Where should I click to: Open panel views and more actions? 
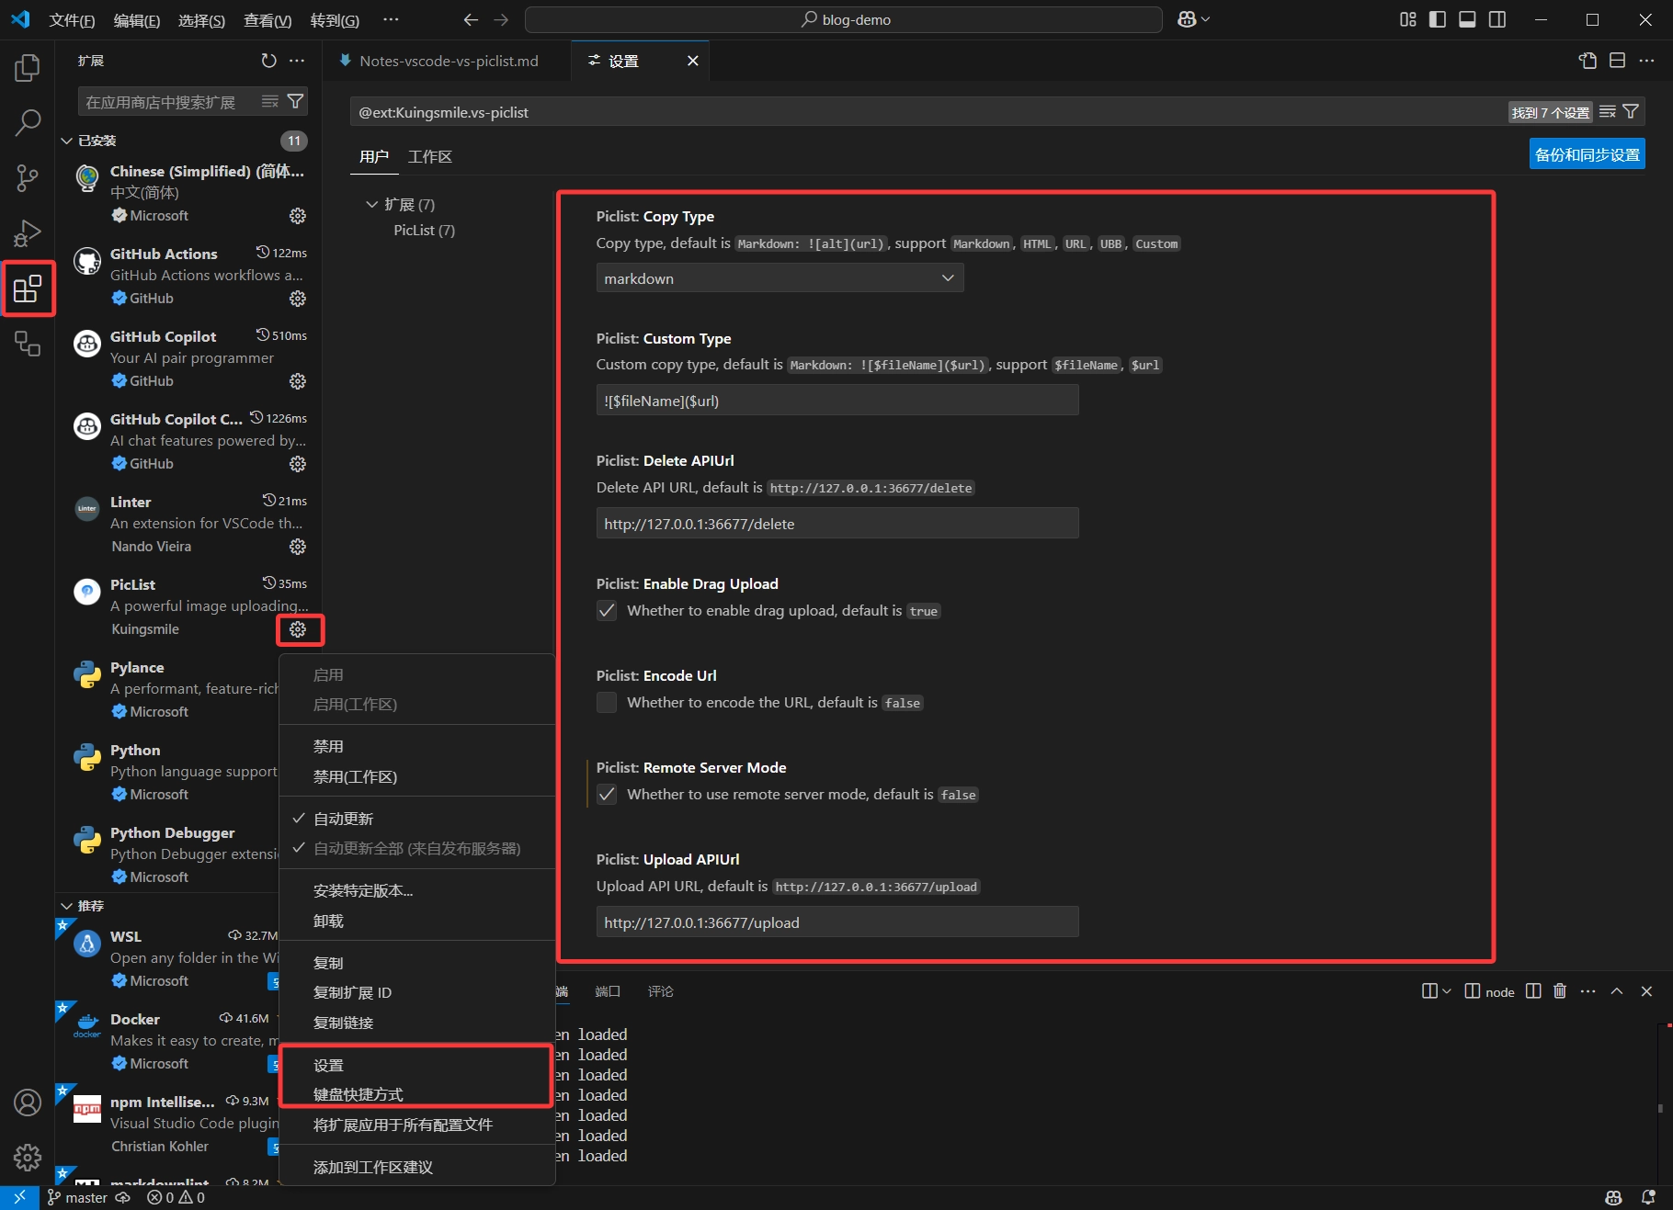point(1588,991)
